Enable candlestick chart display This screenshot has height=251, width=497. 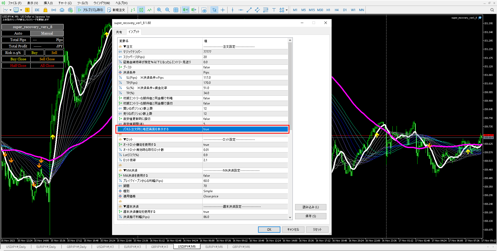[x=141, y=10]
